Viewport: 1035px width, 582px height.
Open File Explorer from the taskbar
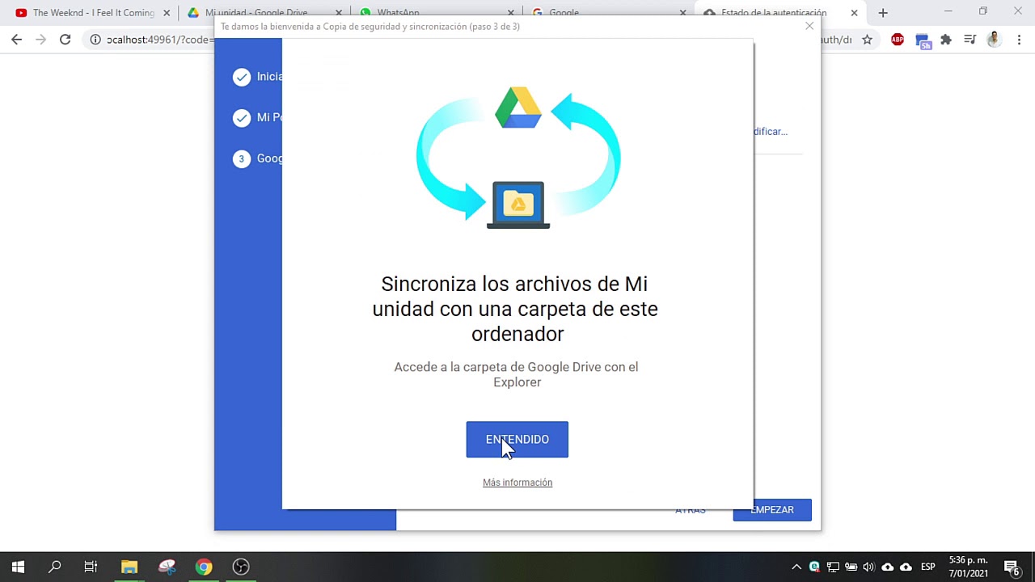tap(129, 567)
